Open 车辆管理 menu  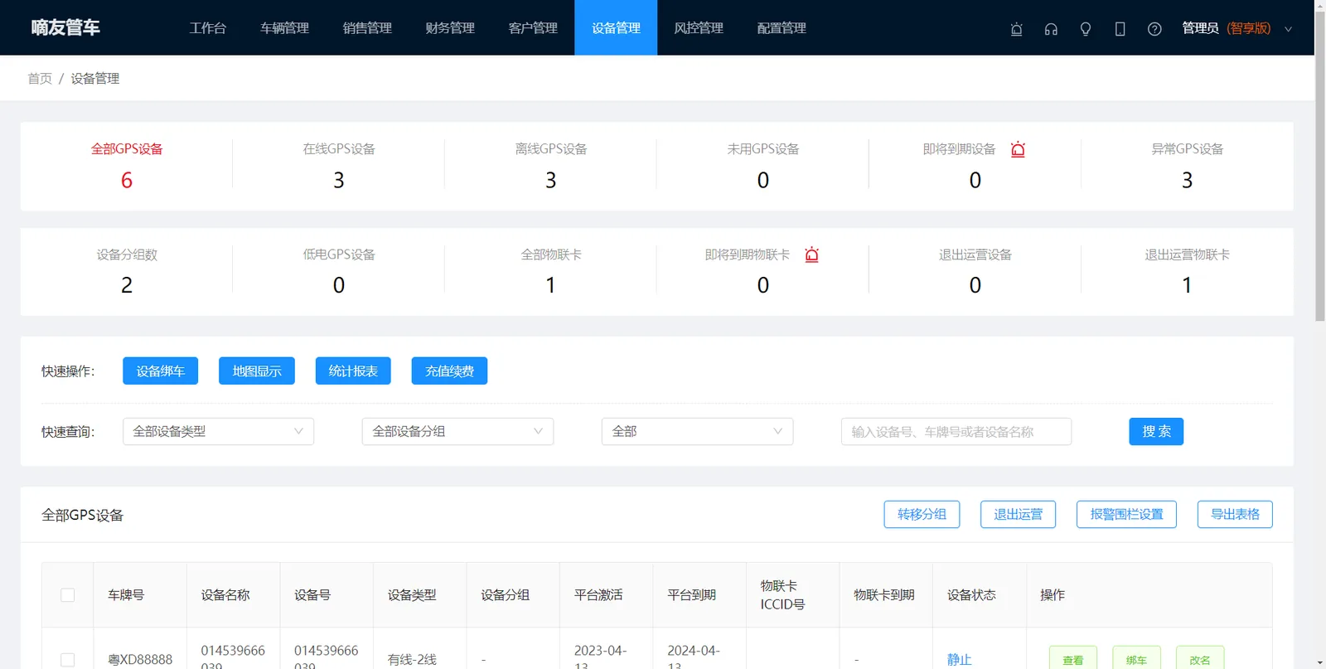pyautogui.click(x=284, y=28)
